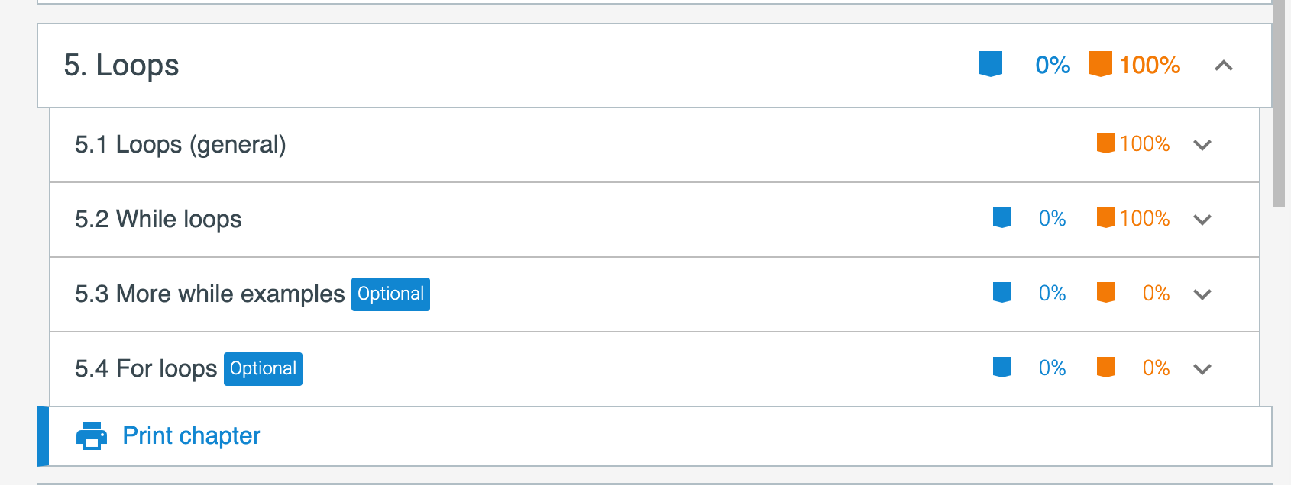The image size is (1291, 485).
Task: Click Optional badge on 5.3 More while examples
Action: (x=390, y=294)
